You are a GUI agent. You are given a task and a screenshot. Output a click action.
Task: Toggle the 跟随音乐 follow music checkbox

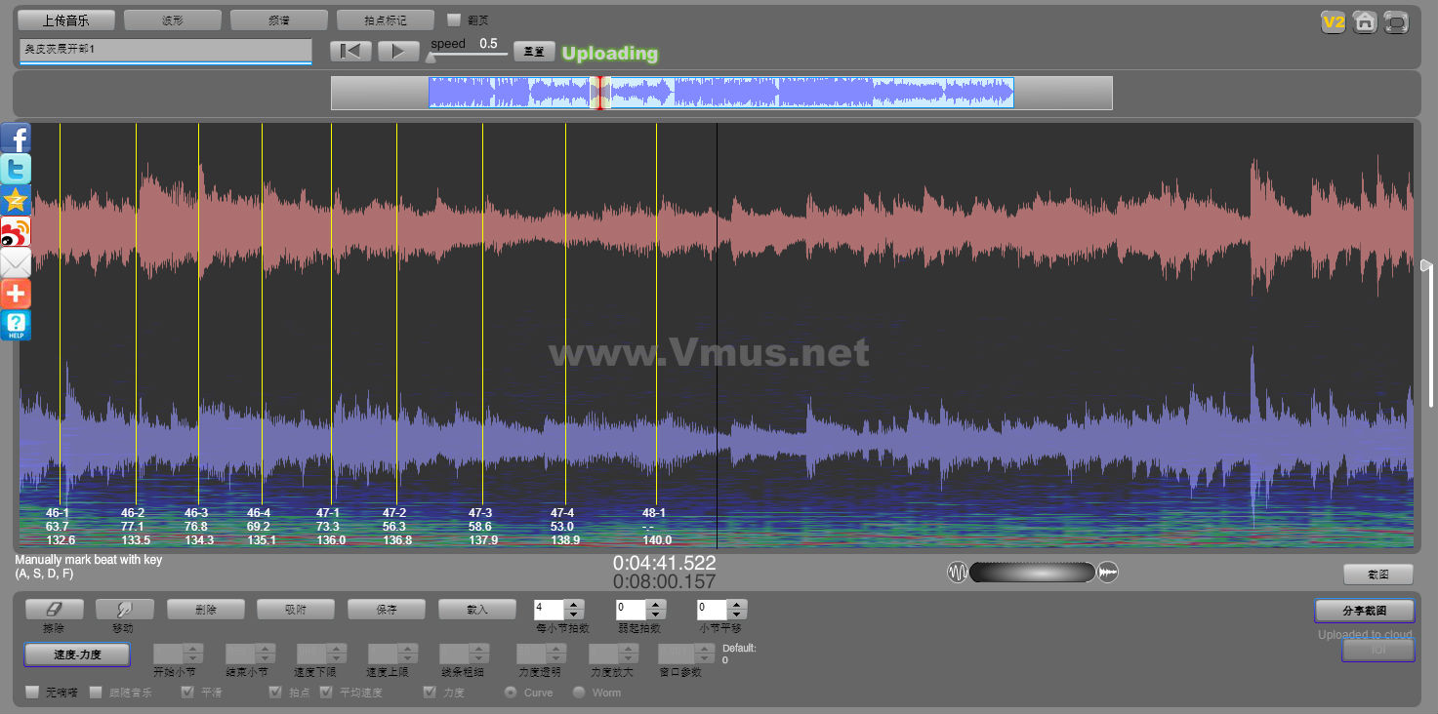[x=96, y=693]
